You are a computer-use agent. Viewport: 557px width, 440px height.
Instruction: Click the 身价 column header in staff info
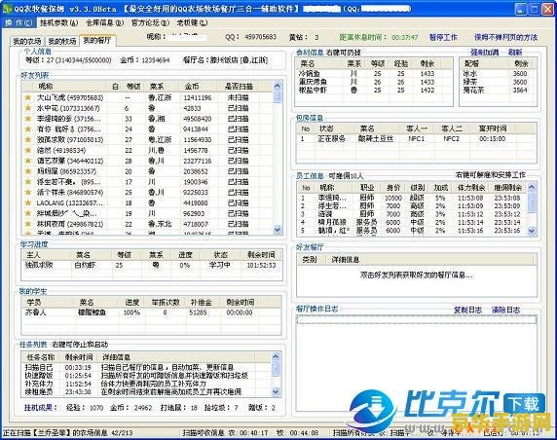pyautogui.click(x=393, y=187)
